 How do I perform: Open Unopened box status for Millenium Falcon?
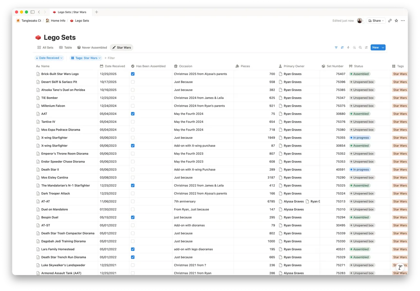pos(362,106)
